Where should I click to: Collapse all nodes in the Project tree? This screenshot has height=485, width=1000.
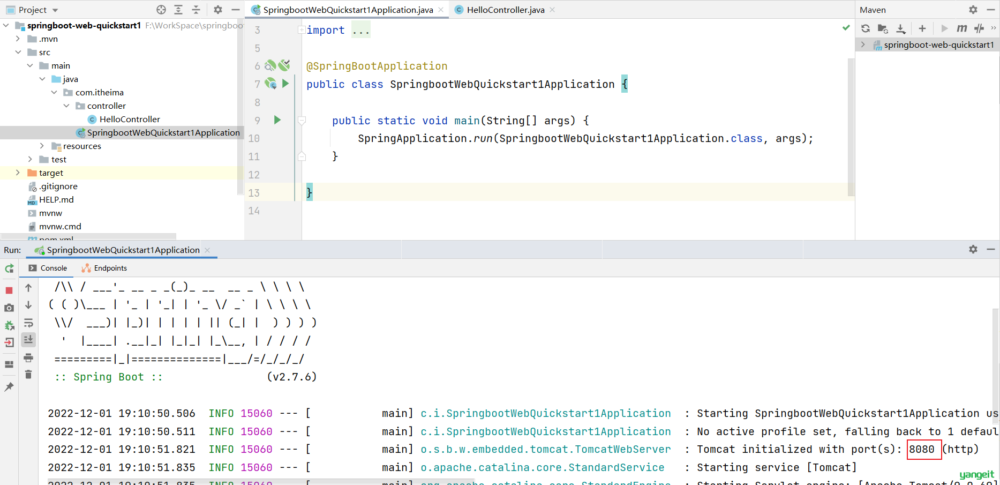click(x=196, y=10)
